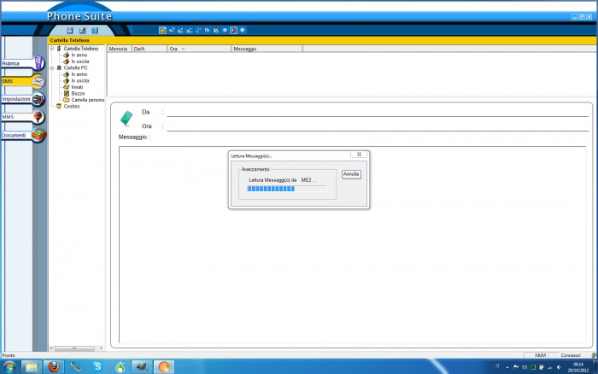Click the green message icon beside Da
The image size is (598, 374).
126,118
